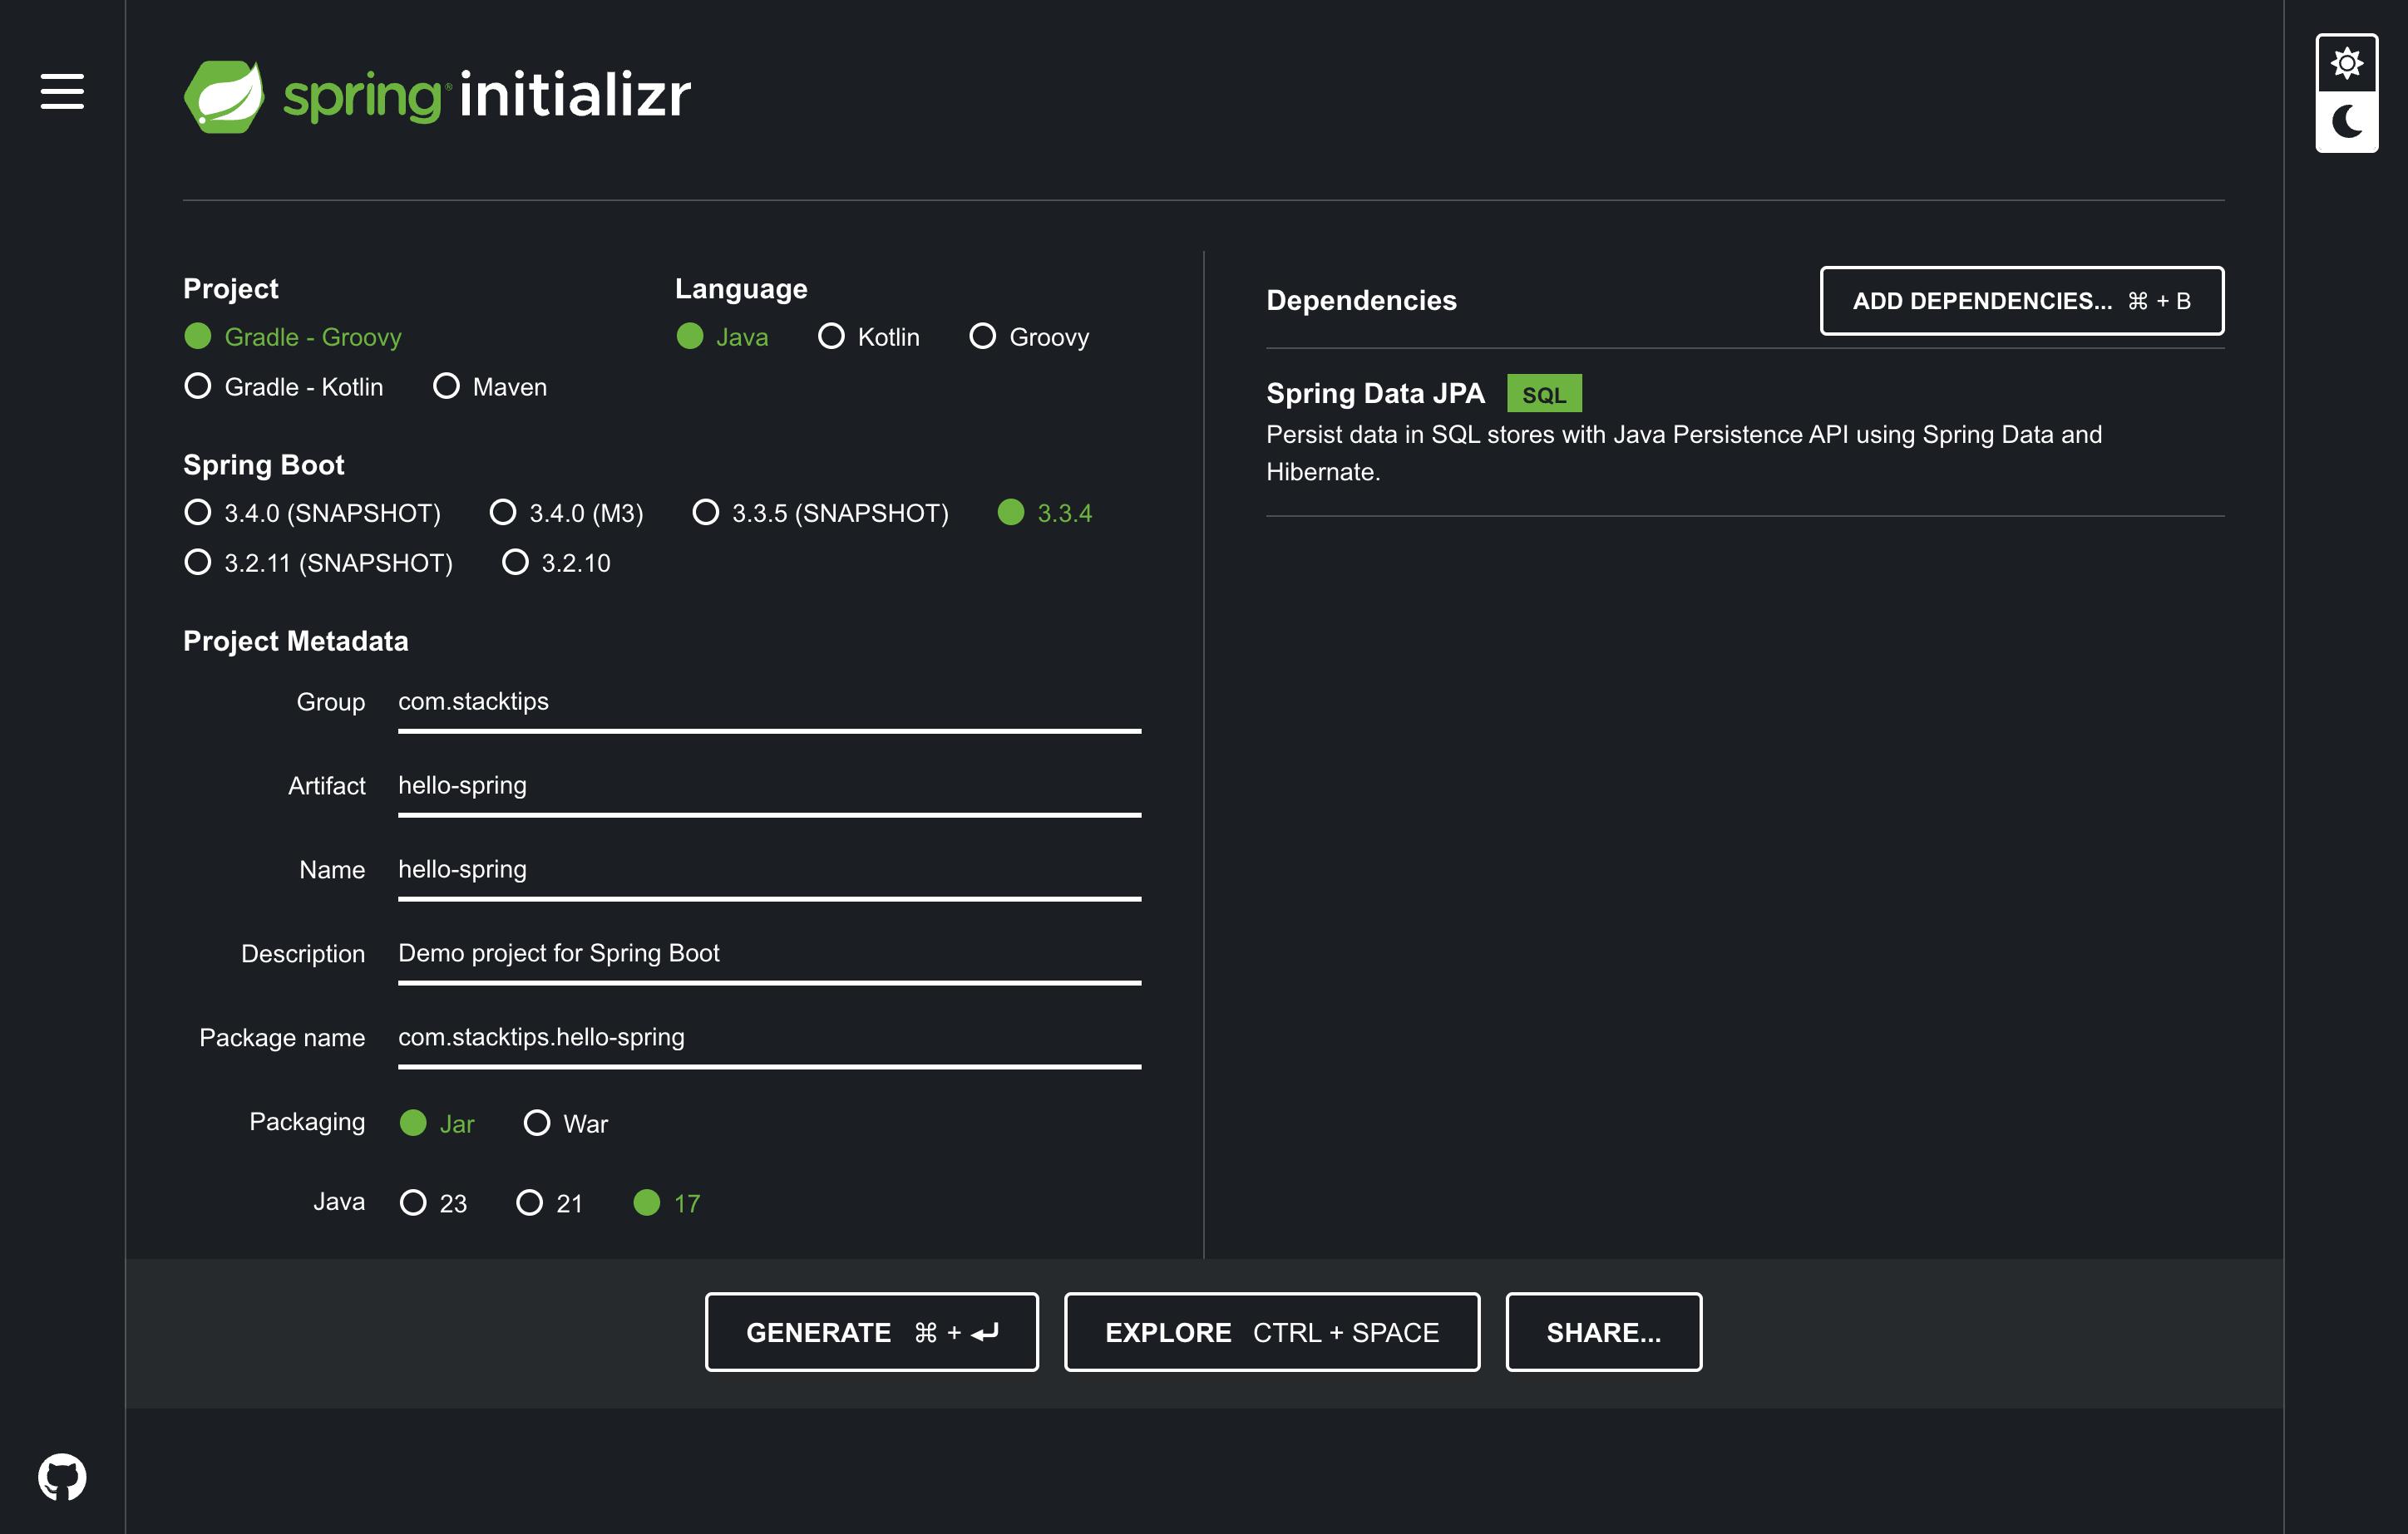Click the Add Dependencies button

(x=2021, y=301)
